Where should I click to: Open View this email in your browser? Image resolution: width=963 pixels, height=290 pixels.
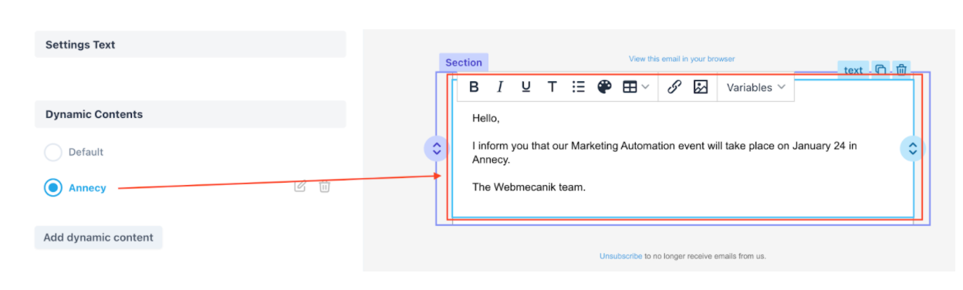pyautogui.click(x=682, y=59)
